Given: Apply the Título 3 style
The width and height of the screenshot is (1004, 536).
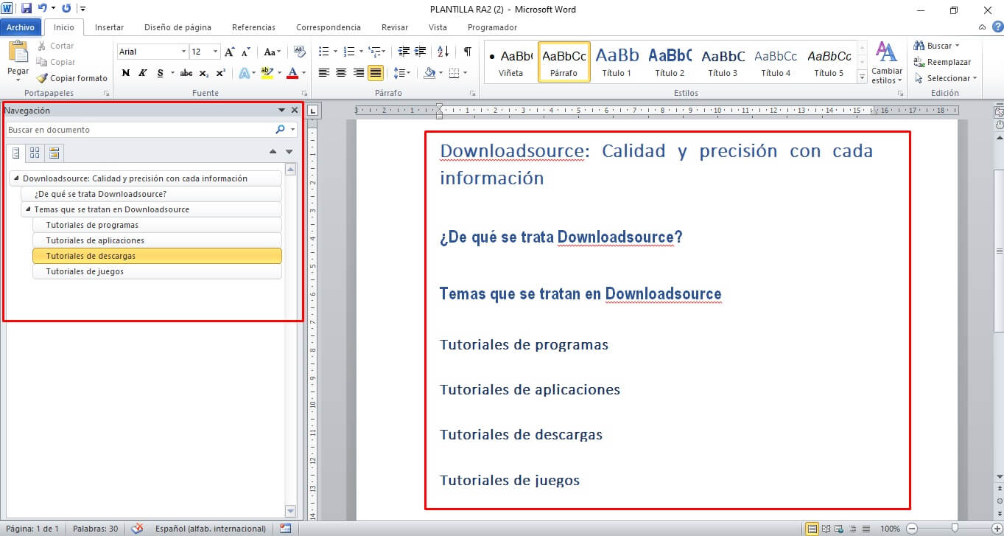Looking at the screenshot, I should [723, 61].
